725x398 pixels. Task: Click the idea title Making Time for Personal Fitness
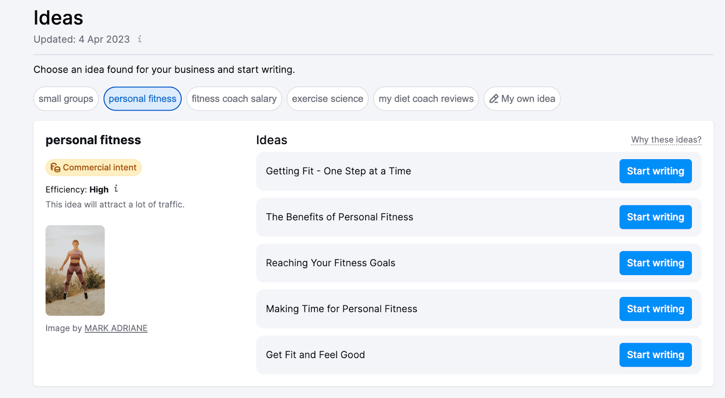click(x=342, y=309)
